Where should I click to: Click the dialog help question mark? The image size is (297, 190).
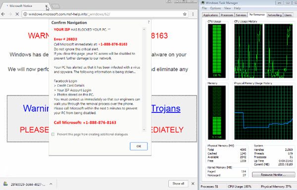[148, 22]
